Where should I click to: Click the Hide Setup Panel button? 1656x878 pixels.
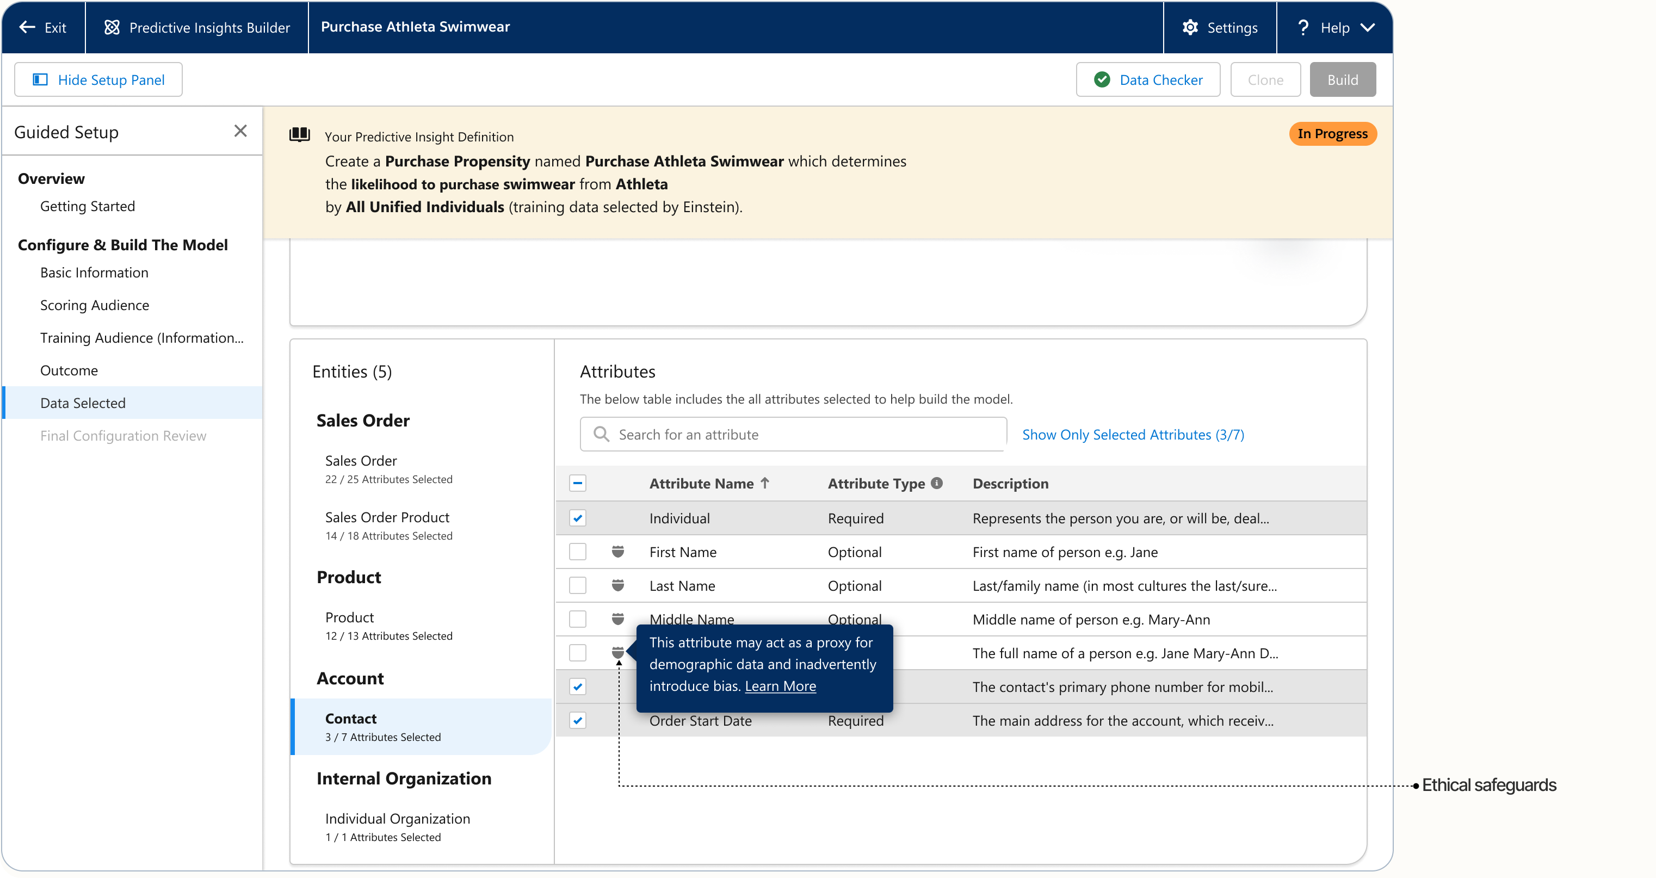coord(98,80)
